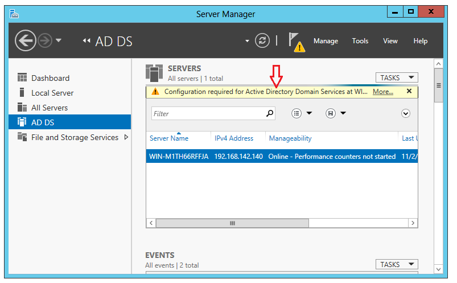The height and width of the screenshot is (283, 457).
Task: Open the save query icon dropdown
Action: [x=331, y=113]
